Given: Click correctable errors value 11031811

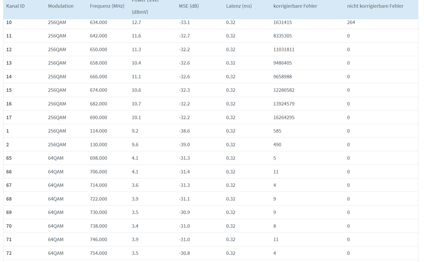Looking at the screenshot, I should coord(284,50).
